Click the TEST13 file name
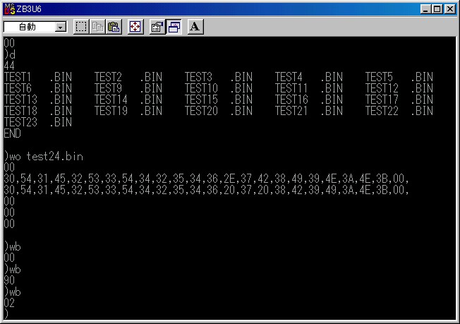Image resolution: width=460 pixels, height=324 pixels. tap(20, 100)
